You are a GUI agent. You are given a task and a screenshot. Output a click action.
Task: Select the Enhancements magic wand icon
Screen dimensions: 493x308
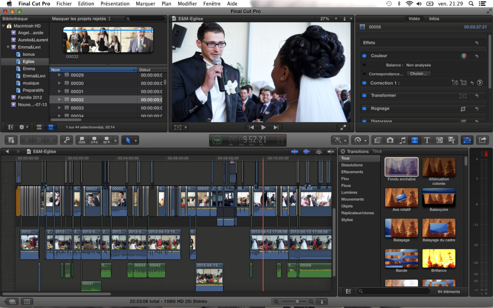click(337, 140)
